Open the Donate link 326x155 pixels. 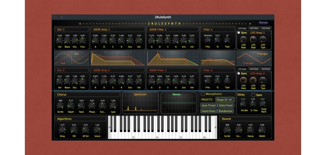tap(263, 22)
